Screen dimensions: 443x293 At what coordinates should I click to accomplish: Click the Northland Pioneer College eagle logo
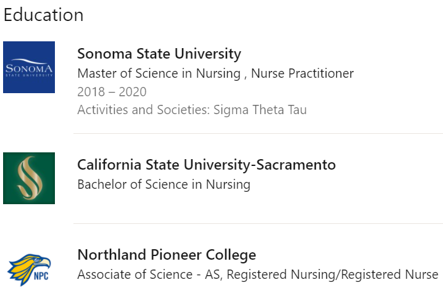(29, 269)
